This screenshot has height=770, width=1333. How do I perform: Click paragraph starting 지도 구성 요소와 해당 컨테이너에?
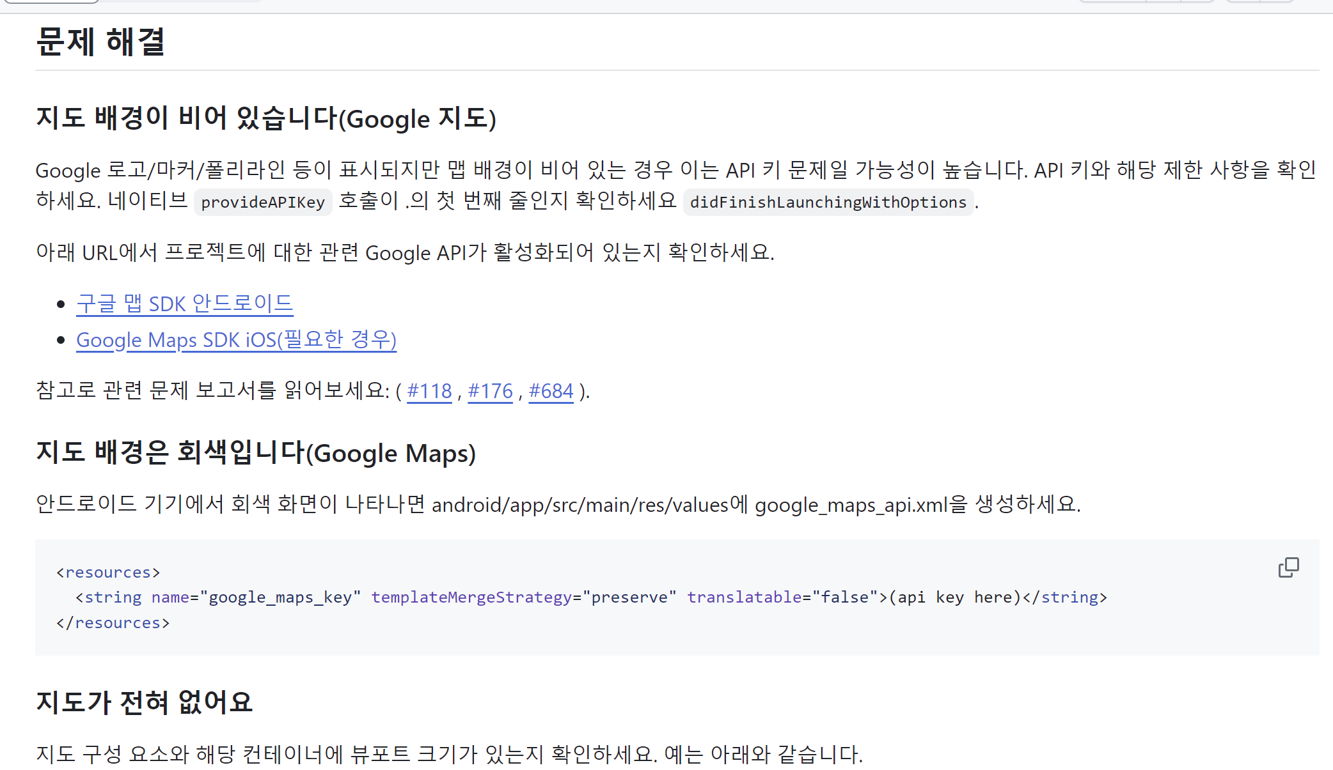[449, 754]
